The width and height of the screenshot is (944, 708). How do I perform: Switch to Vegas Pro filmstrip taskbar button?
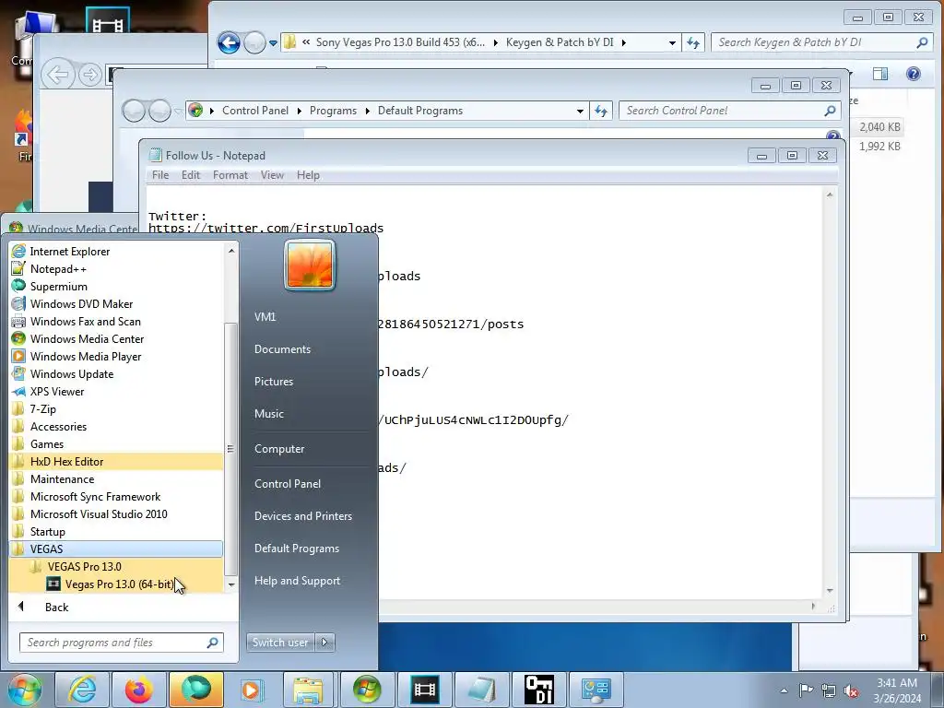tap(424, 690)
